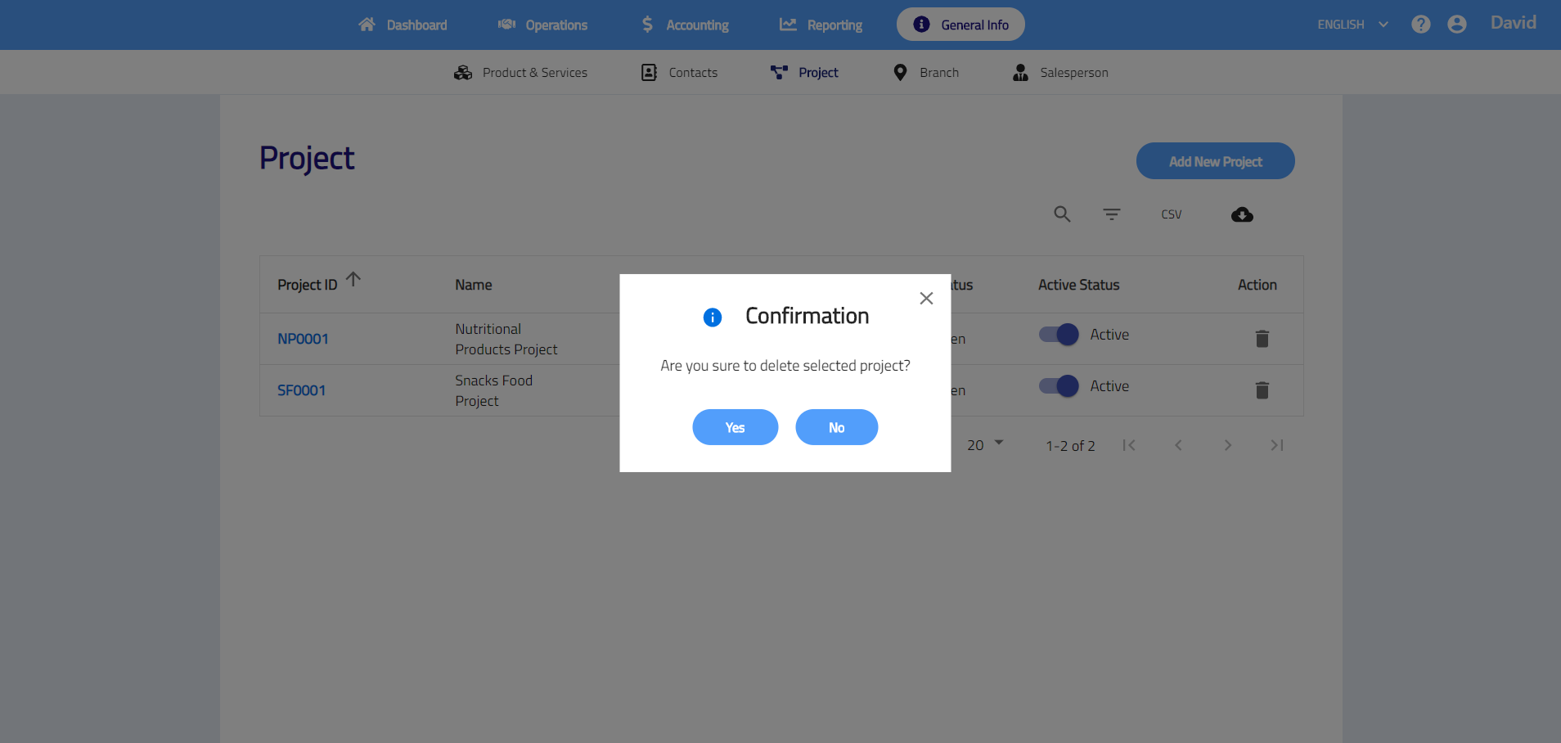Delete the NP0001 project via trash icon
This screenshot has width=1561, height=743.
tap(1262, 339)
